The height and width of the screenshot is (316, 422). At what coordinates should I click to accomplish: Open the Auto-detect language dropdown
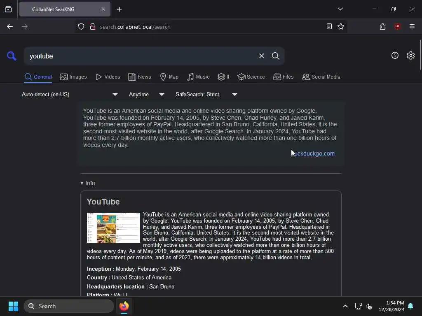click(70, 94)
